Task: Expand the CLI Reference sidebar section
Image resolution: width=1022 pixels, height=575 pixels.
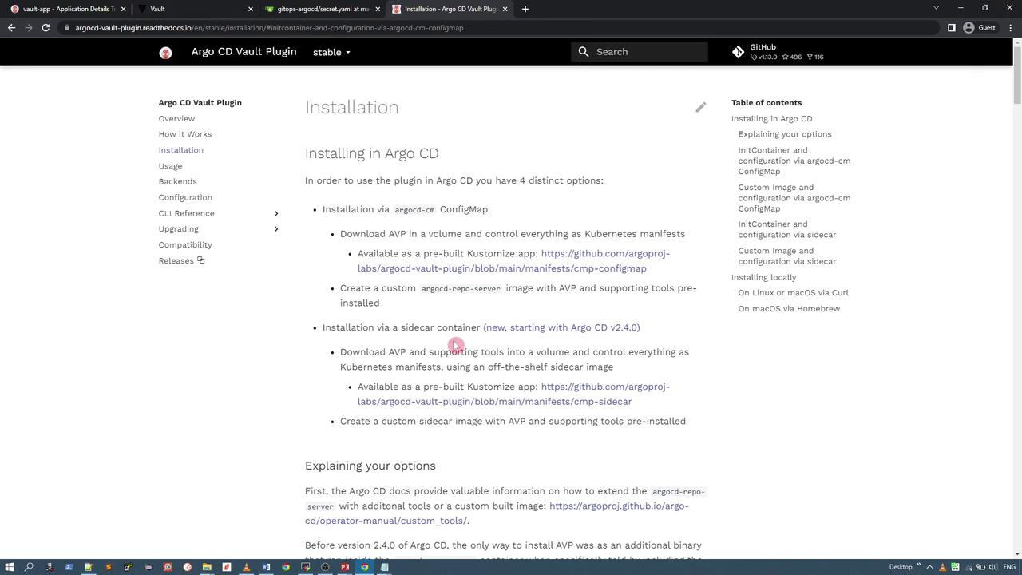Action: tap(276, 213)
